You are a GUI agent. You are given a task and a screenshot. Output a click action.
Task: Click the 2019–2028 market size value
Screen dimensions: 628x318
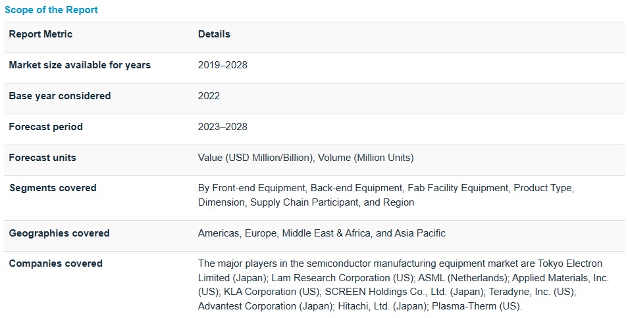point(222,65)
